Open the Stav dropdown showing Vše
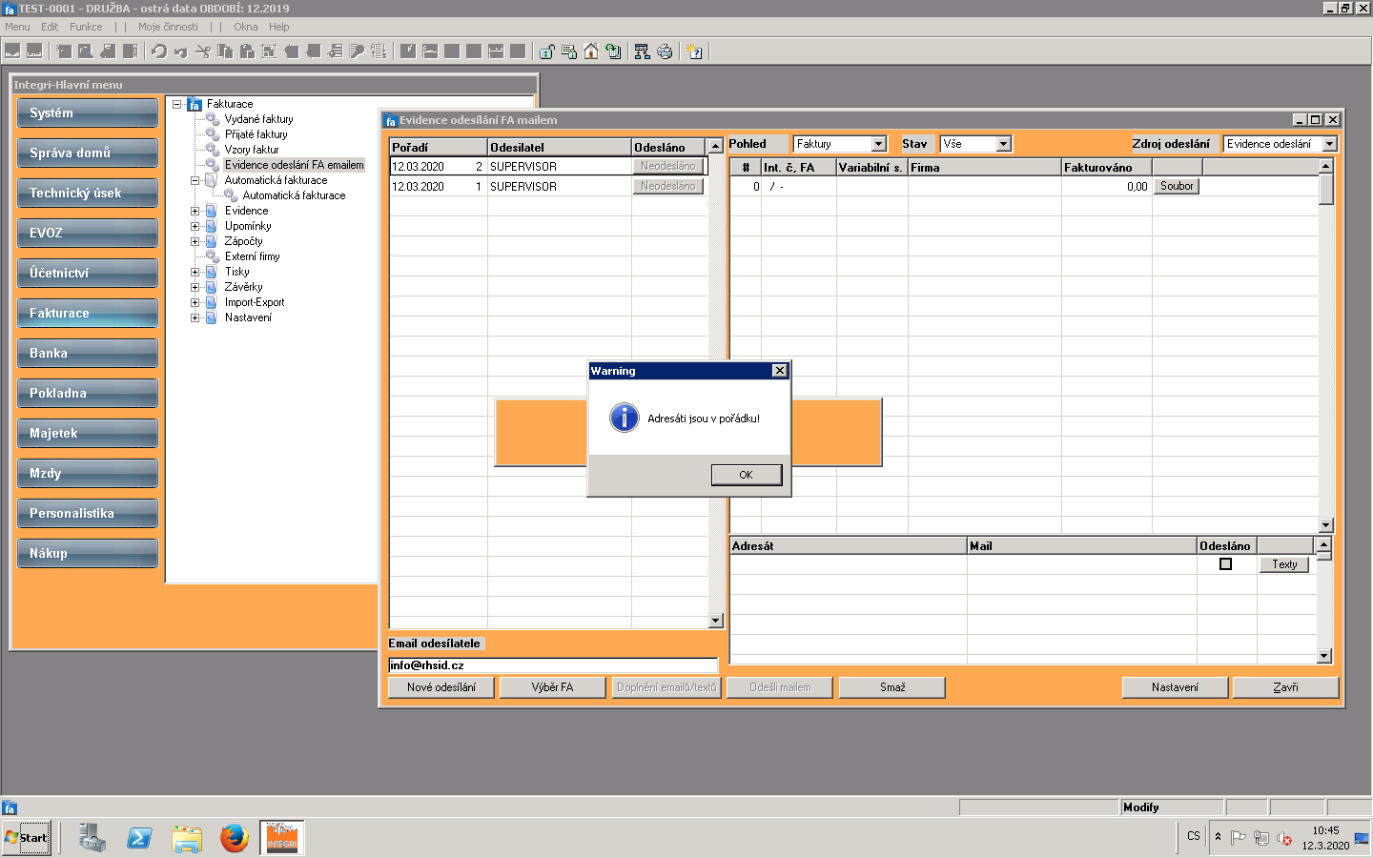 point(1003,144)
